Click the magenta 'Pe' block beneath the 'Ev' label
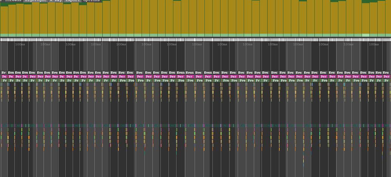The height and width of the screenshot is (177, 391). click(x=4, y=76)
